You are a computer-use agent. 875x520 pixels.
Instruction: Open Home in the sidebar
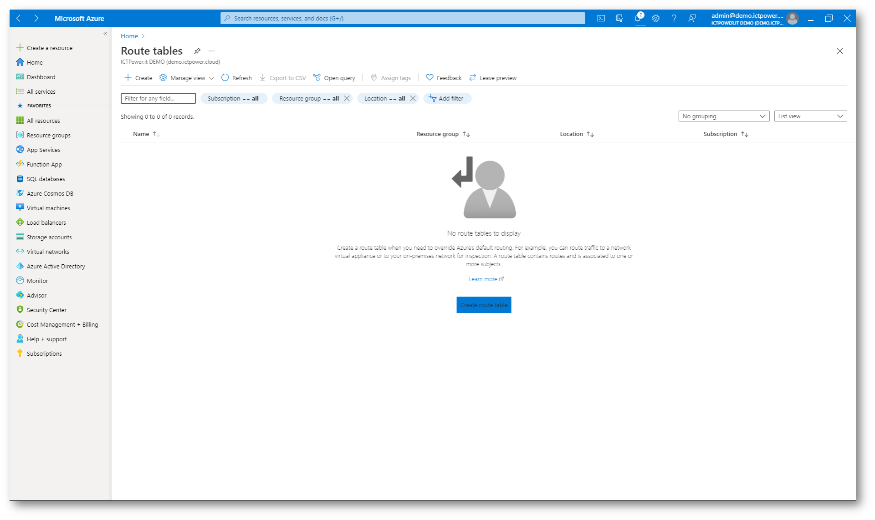[30, 62]
